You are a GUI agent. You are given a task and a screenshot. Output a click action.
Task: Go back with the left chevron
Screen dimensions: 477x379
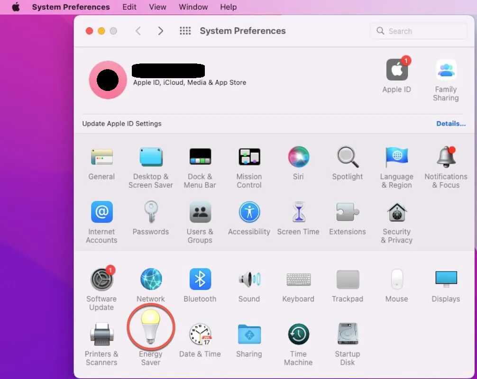138,31
